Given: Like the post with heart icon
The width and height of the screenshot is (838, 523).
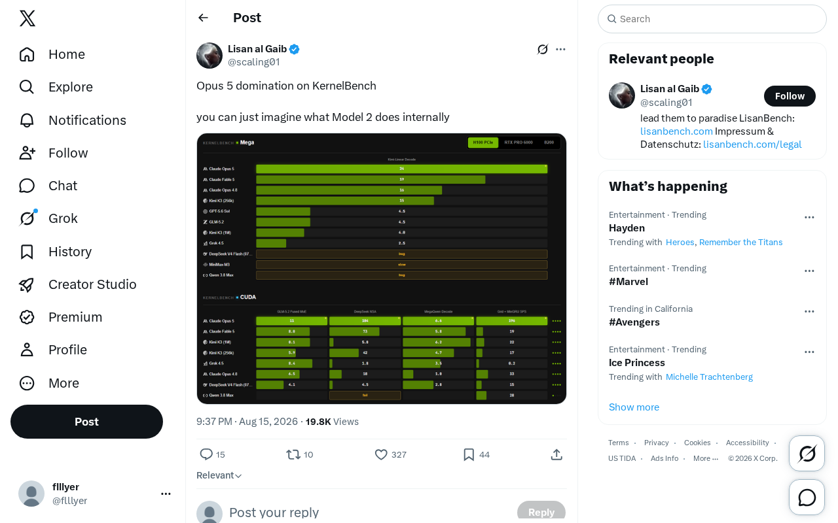Looking at the screenshot, I should (381, 454).
